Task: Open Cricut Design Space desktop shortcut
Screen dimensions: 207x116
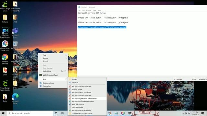Action: [5, 6]
